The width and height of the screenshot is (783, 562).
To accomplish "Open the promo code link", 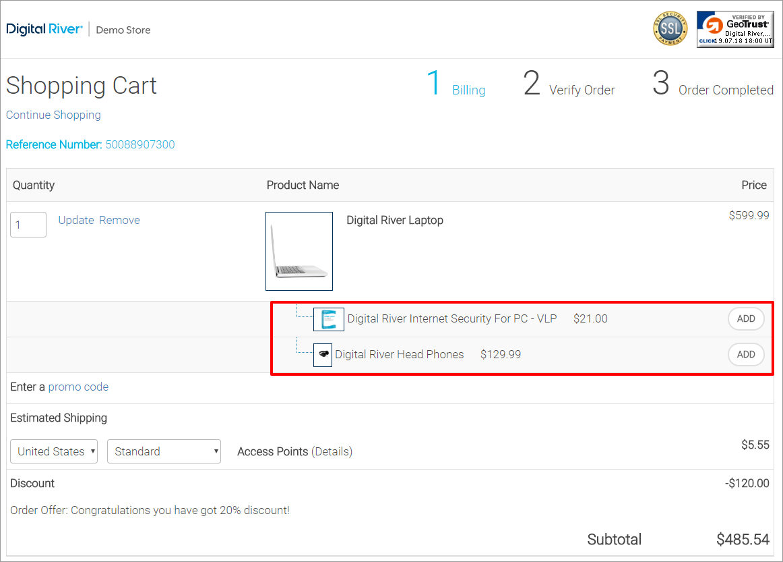I will (78, 387).
